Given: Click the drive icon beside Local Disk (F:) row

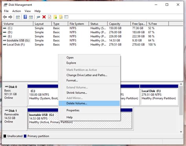Looking at the screenshot, I should pos(5,45).
